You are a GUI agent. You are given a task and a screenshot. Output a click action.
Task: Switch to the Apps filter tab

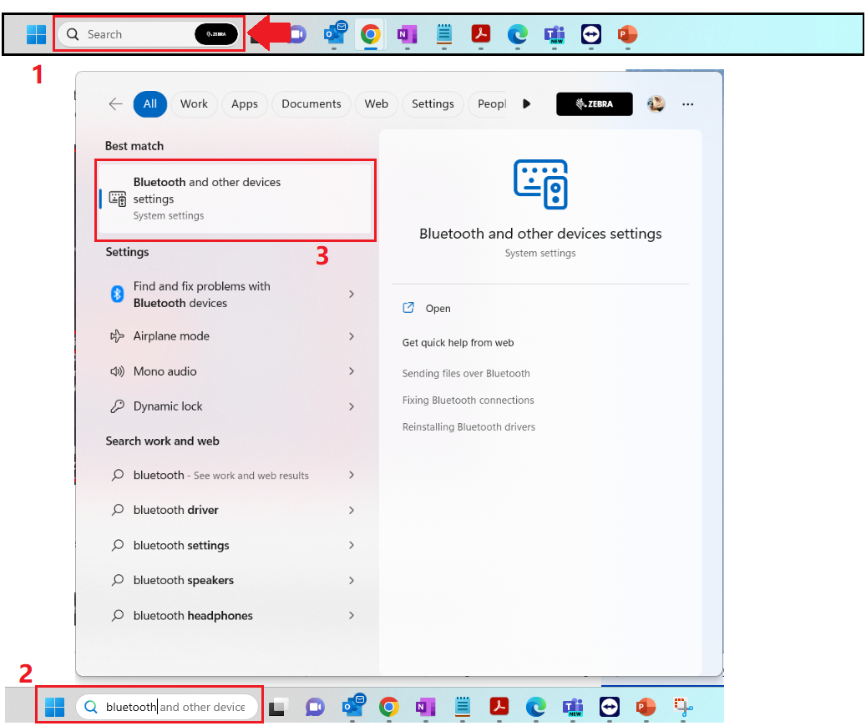coord(245,104)
